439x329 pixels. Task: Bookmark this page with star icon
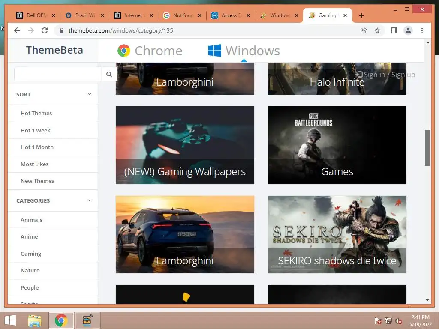377,30
